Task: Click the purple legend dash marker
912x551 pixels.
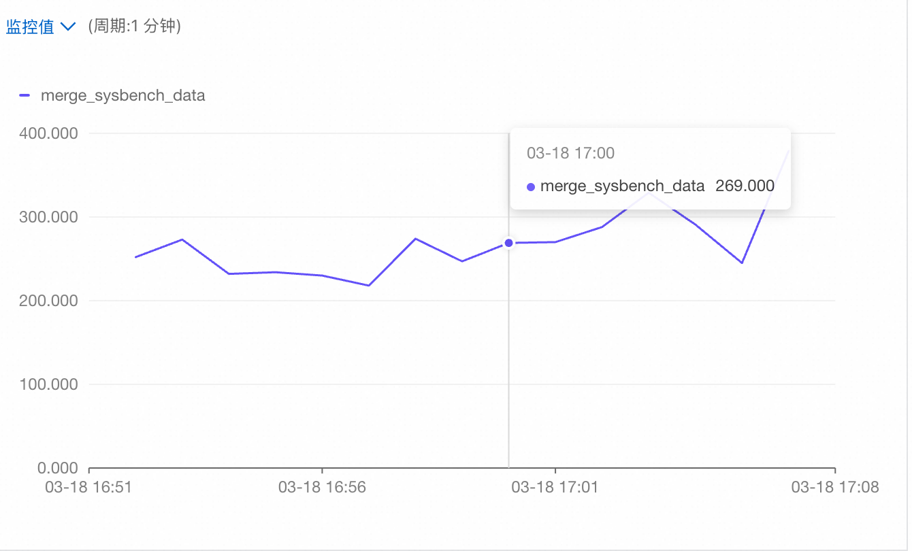Action: (x=25, y=96)
